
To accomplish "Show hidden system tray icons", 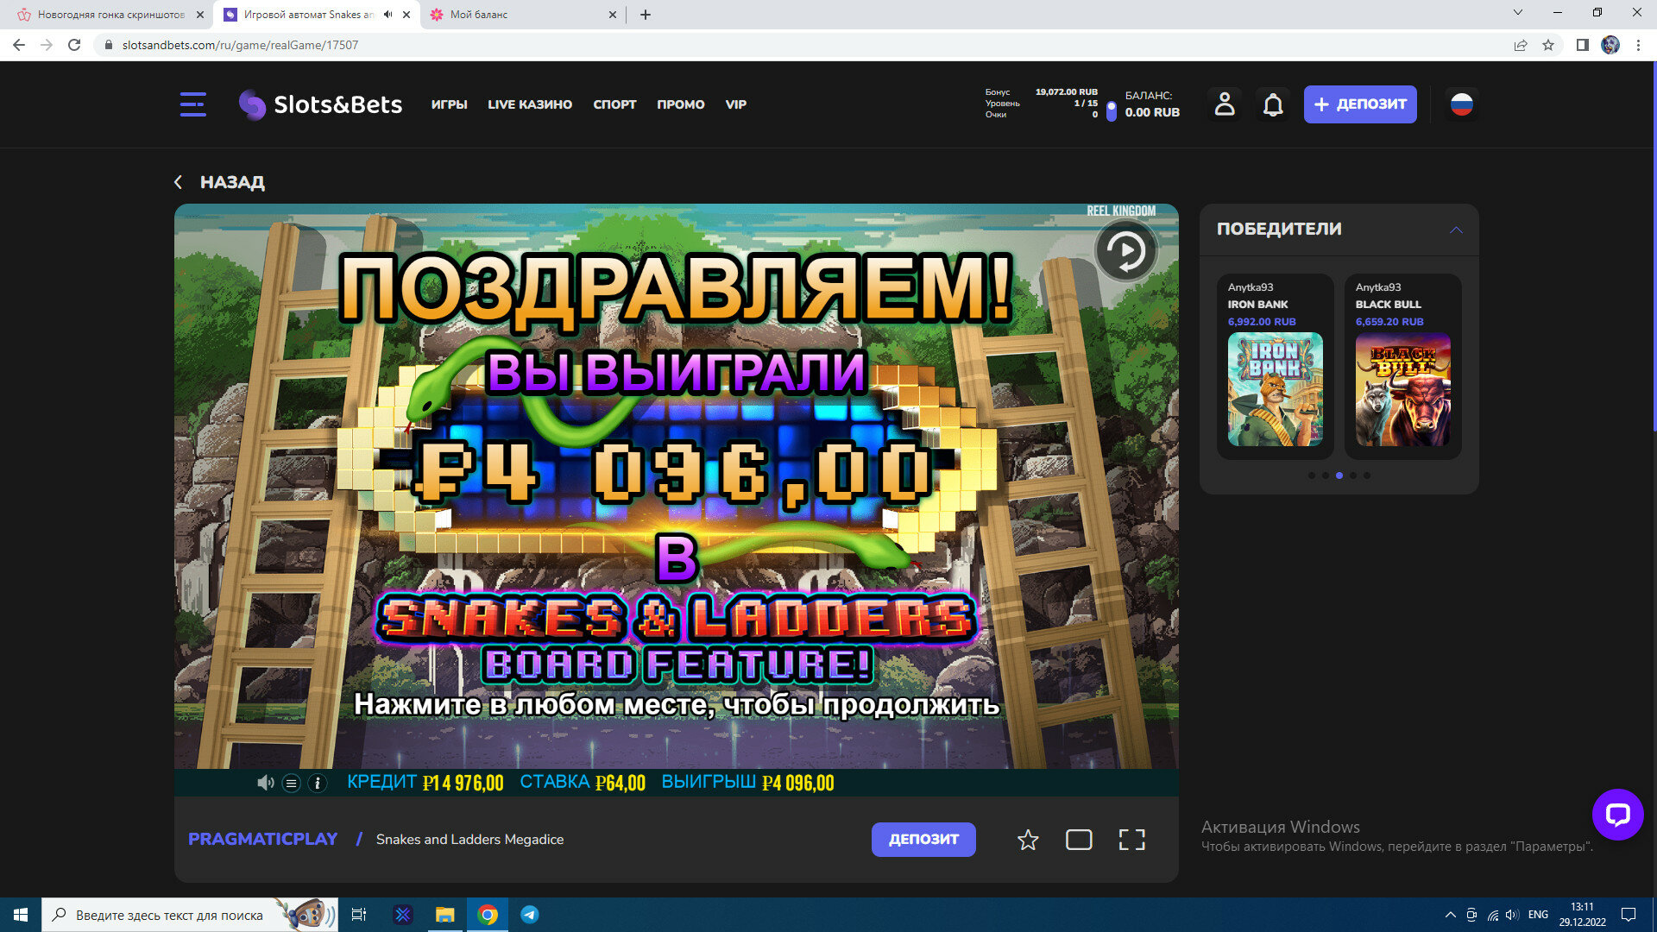I will point(1450,915).
